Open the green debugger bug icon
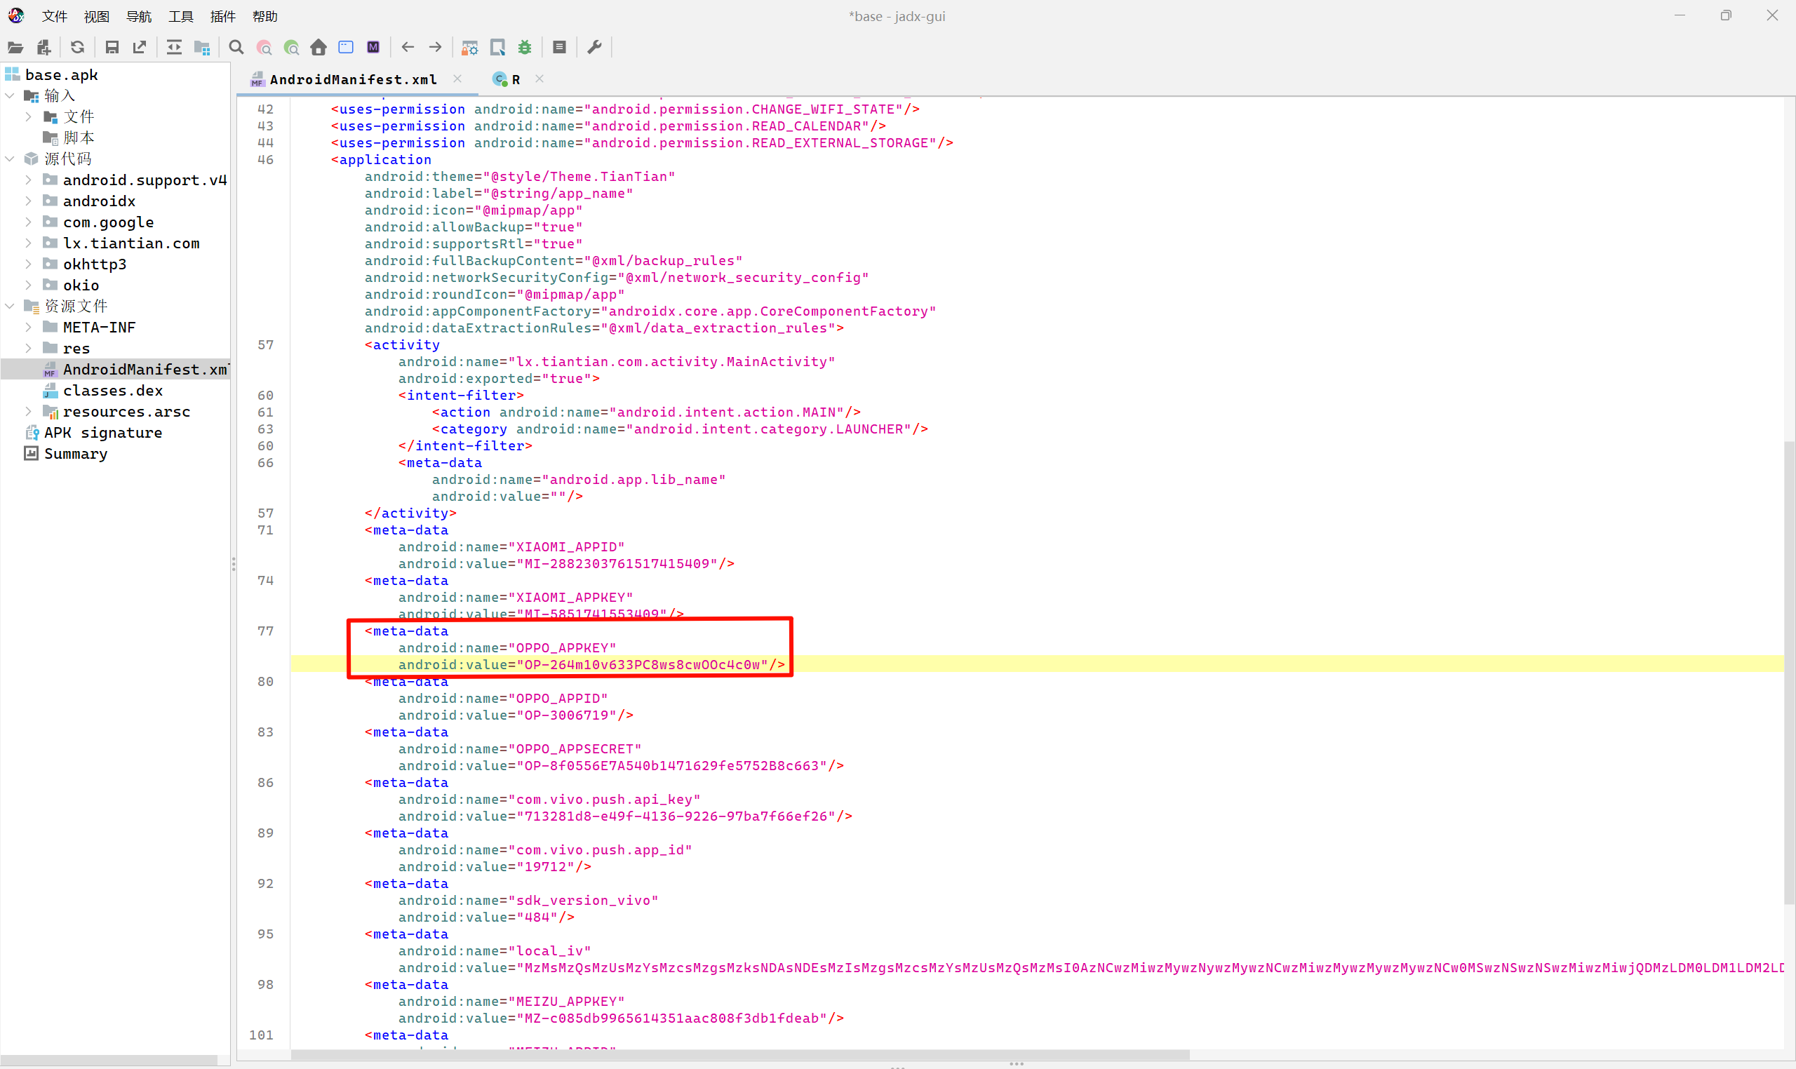 tap(525, 48)
